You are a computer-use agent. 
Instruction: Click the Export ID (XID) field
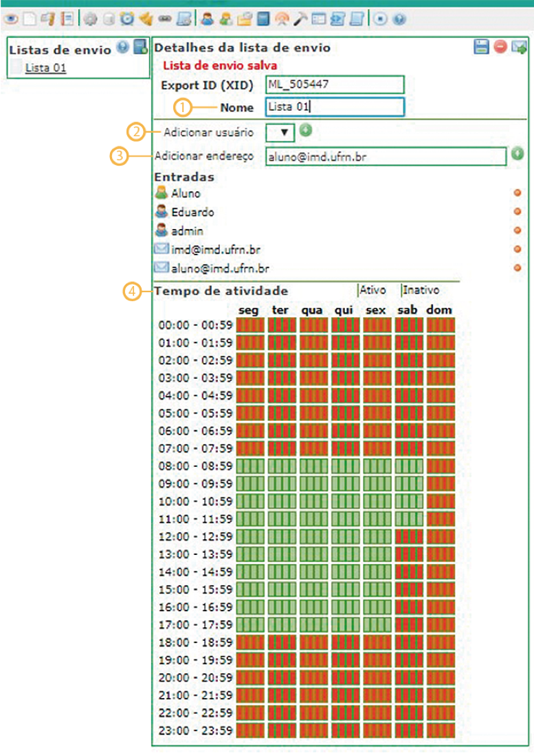tap(335, 85)
